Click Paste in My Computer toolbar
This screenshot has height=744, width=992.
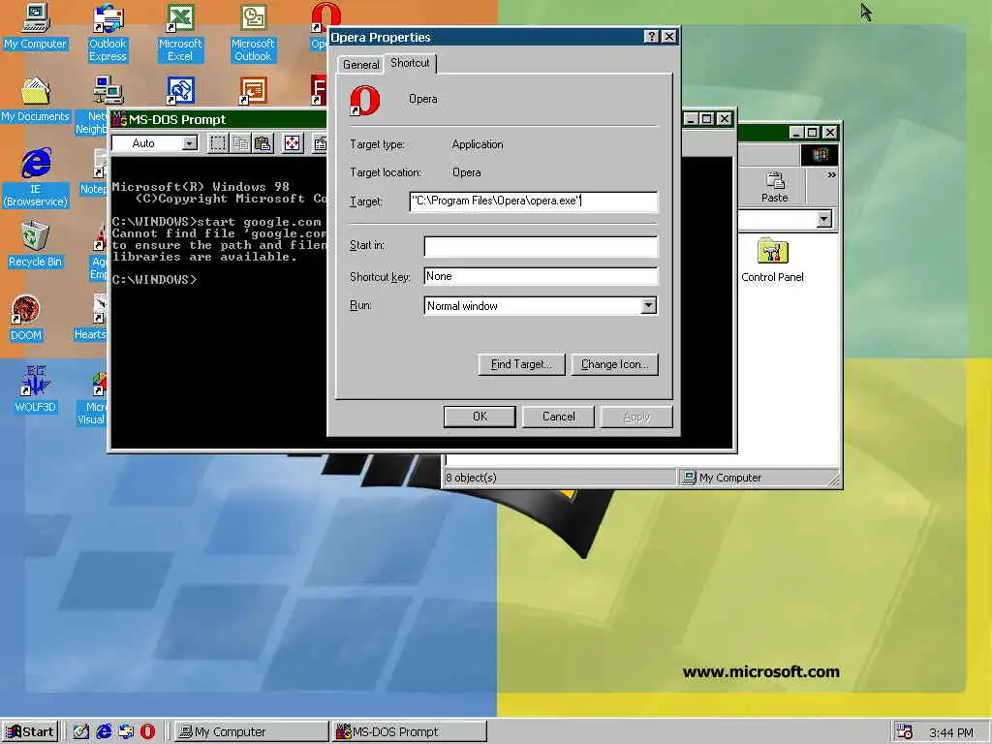[x=774, y=187]
